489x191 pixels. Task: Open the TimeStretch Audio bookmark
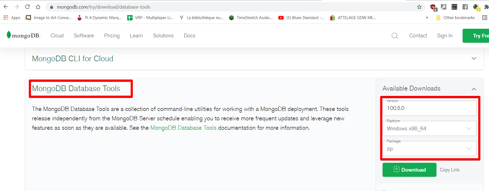pyautogui.click(x=251, y=18)
